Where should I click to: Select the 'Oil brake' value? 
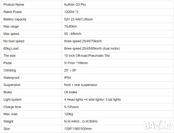point(70,92)
